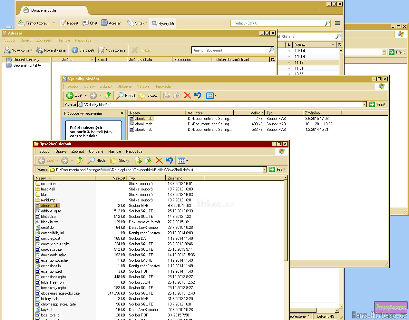
Task: Open the Thunderbird hamburger application menu
Action: coord(338,23)
